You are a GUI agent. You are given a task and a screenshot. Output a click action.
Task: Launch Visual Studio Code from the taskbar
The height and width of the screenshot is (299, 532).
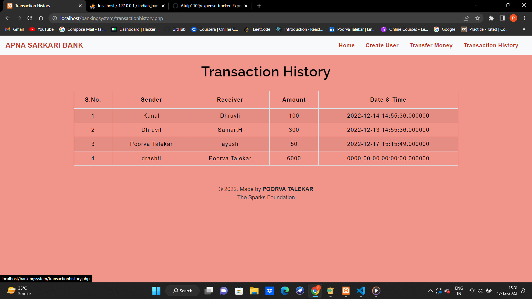[x=360, y=291]
